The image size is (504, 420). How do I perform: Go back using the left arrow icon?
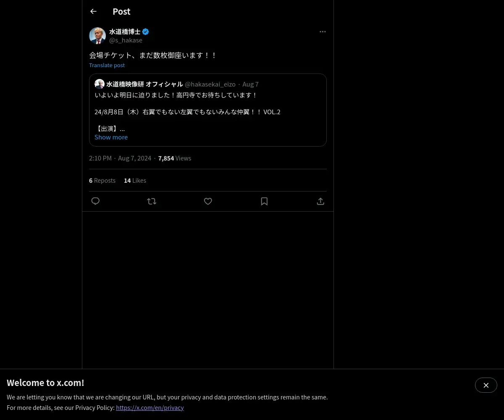[x=93, y=11]
